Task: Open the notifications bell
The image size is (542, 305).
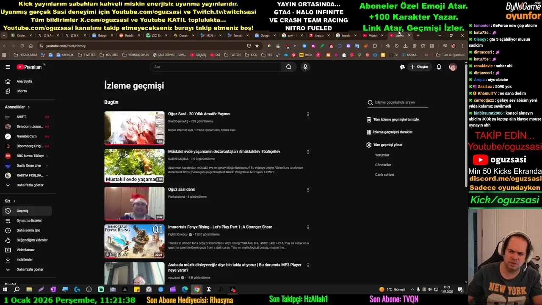Action: pos(439,67)
